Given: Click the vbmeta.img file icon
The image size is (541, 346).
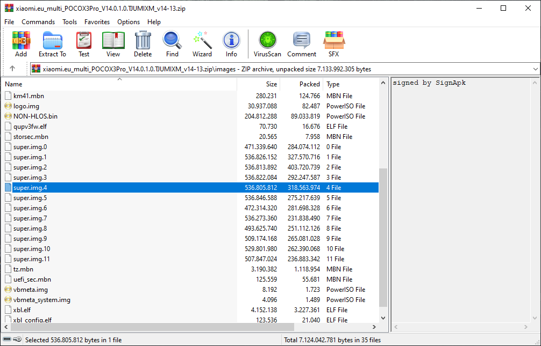Looking at the screenshot, I should (8, 290).
